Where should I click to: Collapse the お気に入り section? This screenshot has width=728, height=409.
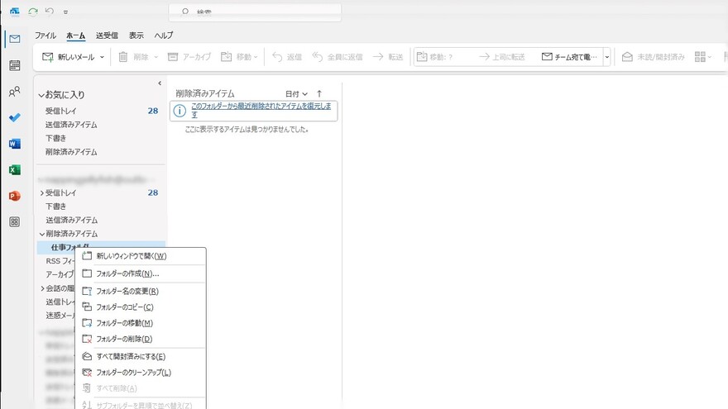[x=41, y=95]
